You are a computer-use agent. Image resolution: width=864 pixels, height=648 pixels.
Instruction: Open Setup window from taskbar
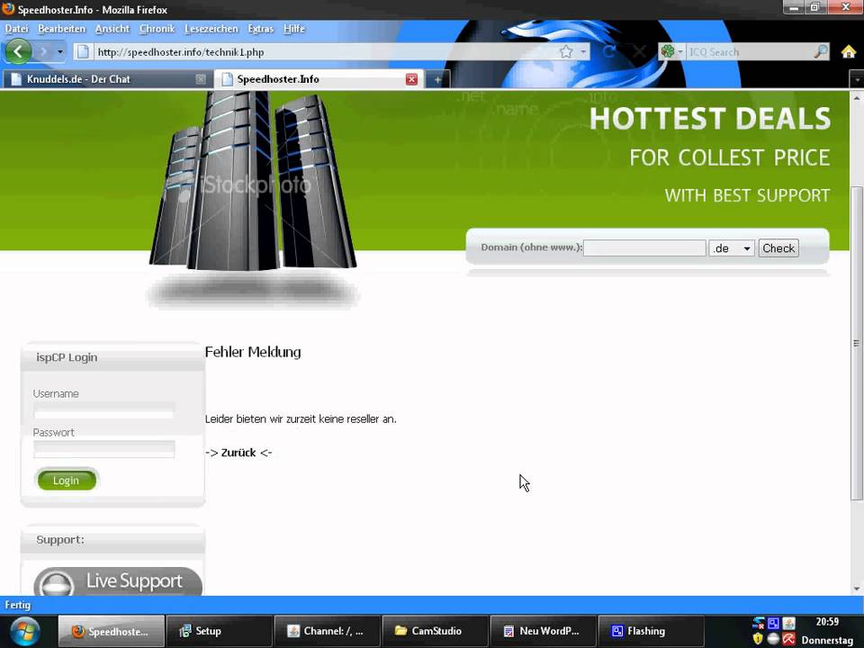[x=219, y=631]
